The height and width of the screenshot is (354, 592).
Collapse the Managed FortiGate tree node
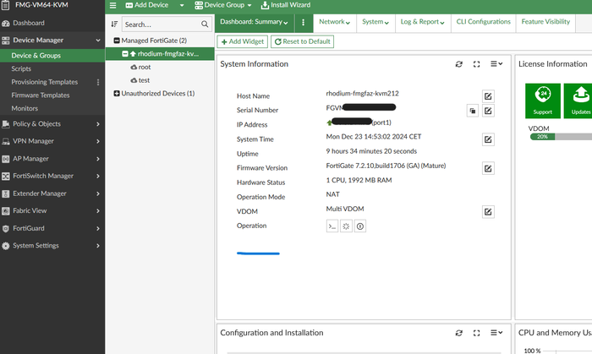116,41
